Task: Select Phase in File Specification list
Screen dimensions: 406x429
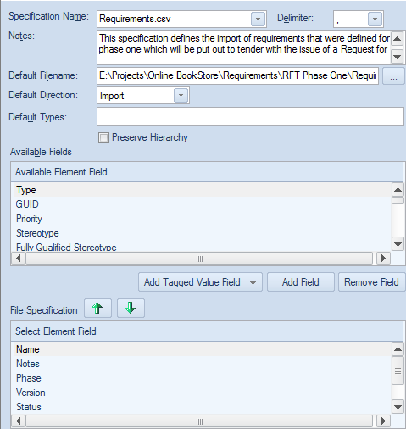Action: (x=201, y=378)
